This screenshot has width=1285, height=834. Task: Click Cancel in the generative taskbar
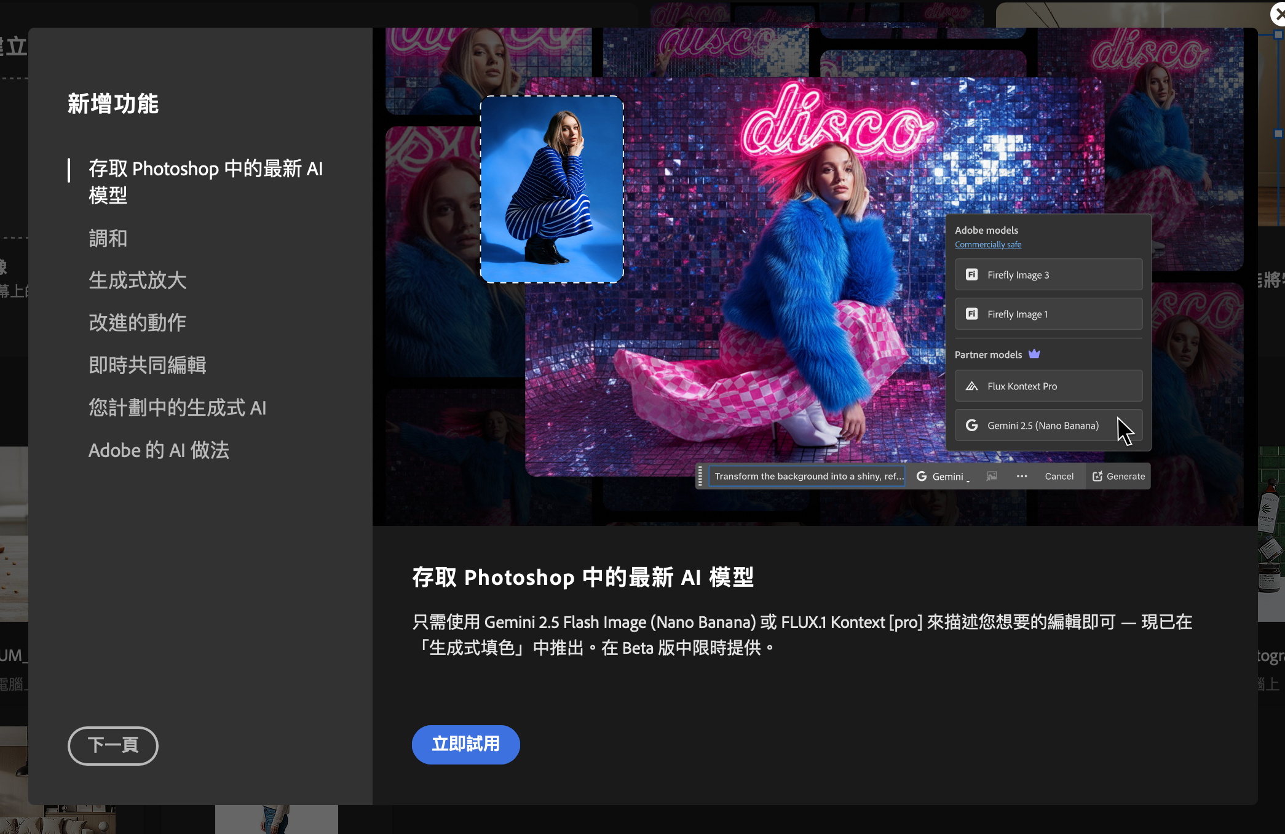click(1059, 476)
